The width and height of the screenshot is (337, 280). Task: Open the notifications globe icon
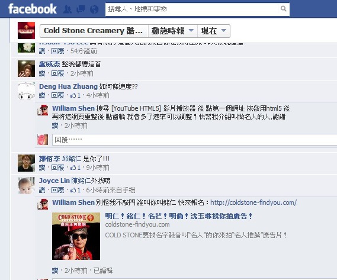94,9
